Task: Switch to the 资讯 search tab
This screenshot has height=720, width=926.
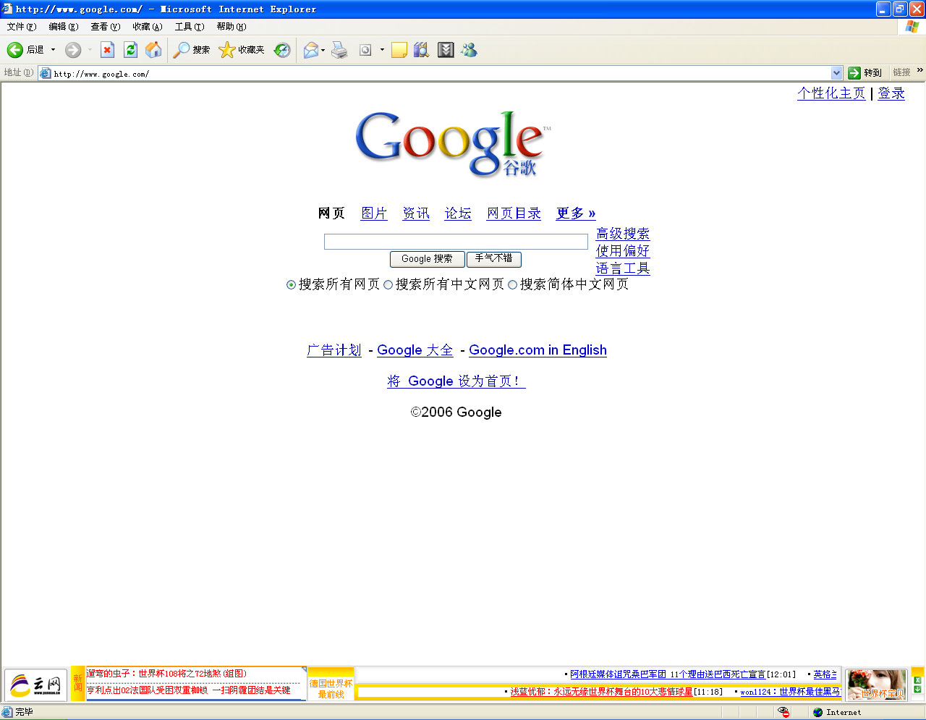Action: coord(416,213)
